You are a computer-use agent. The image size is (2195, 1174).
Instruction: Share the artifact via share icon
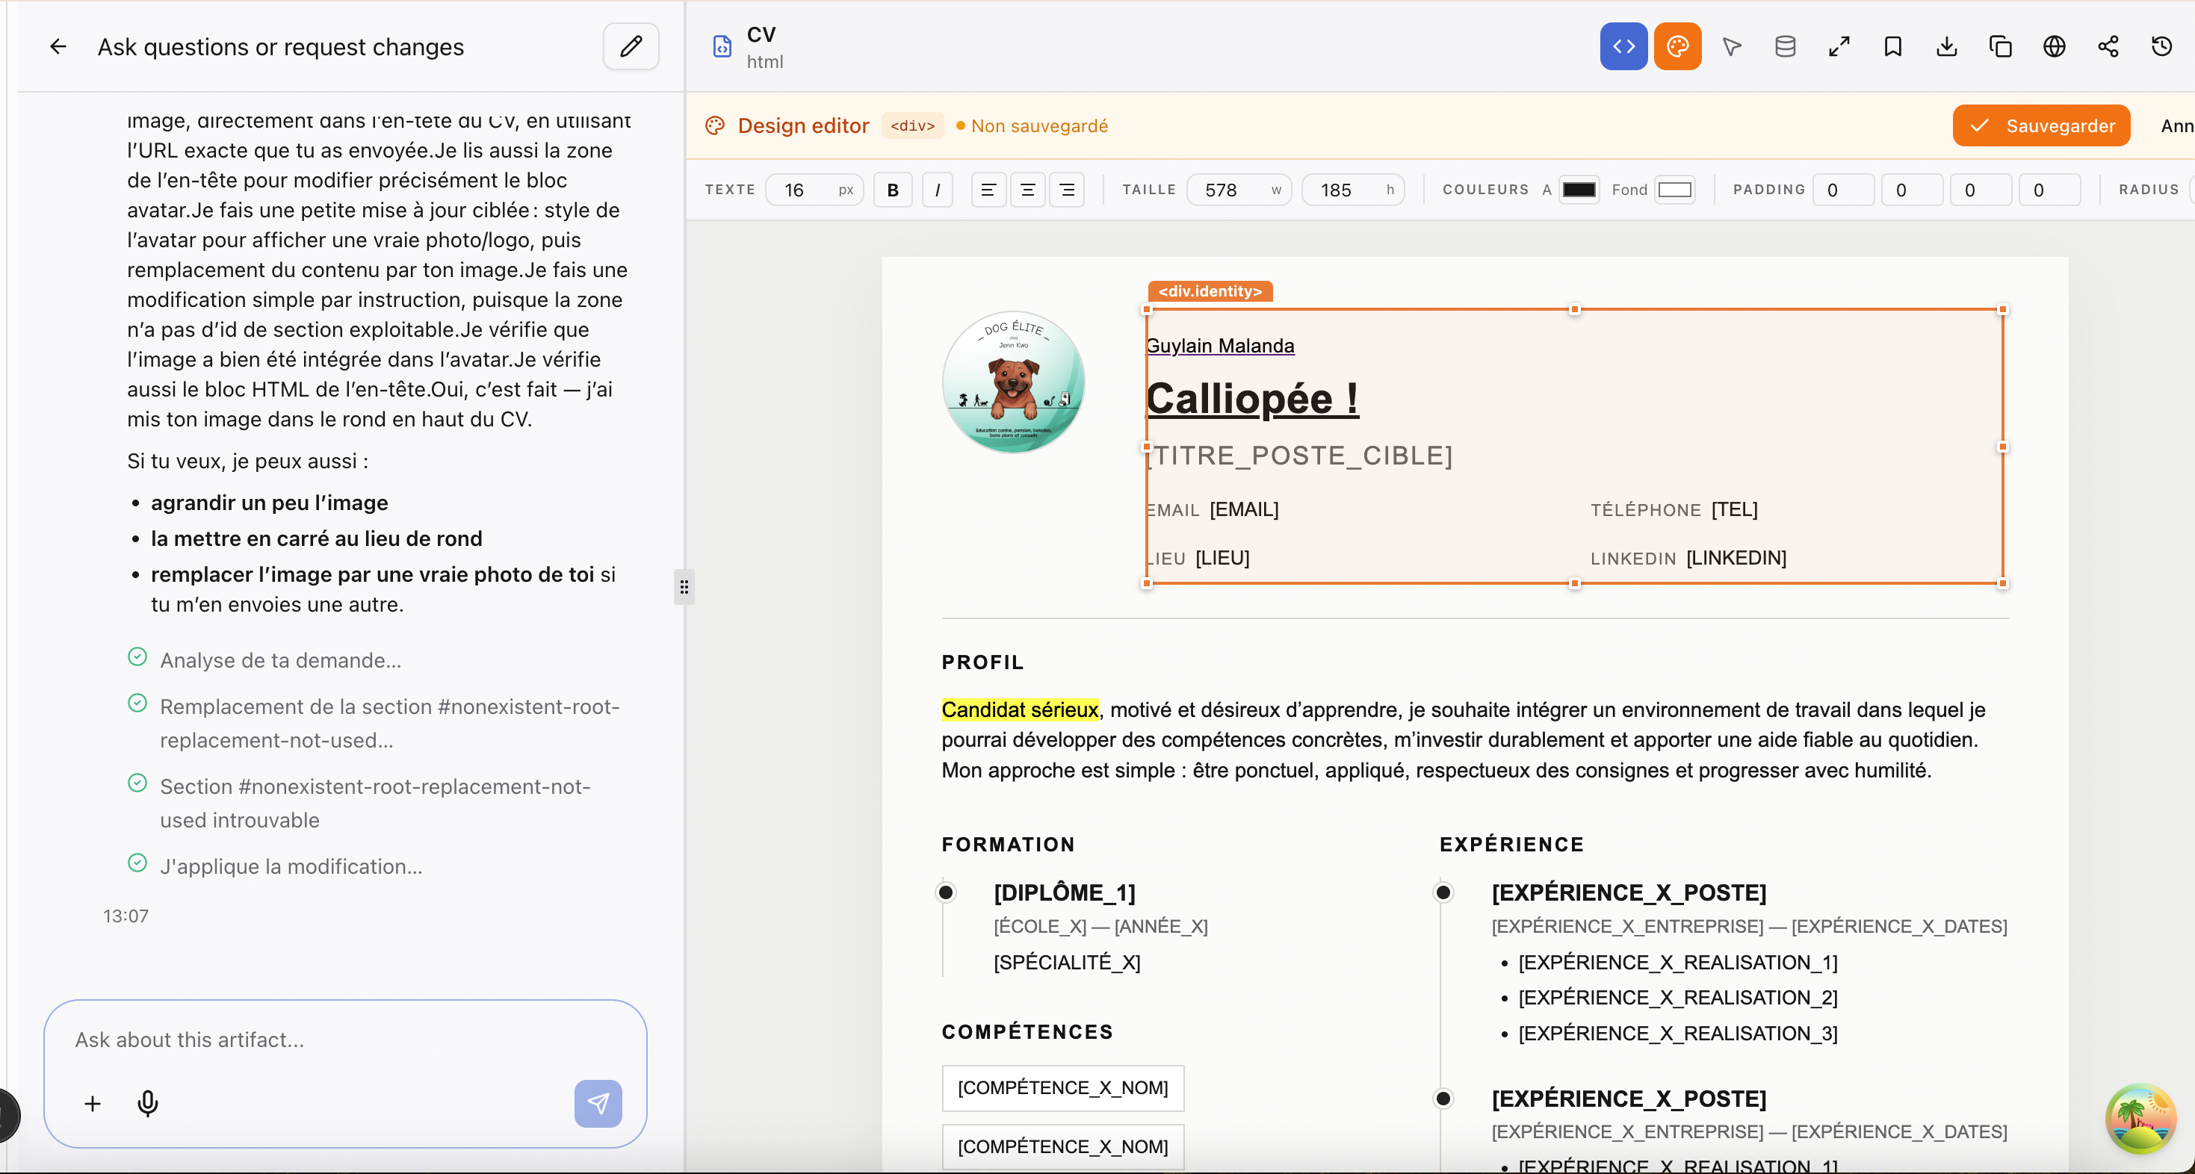[x=2108, y=46]
